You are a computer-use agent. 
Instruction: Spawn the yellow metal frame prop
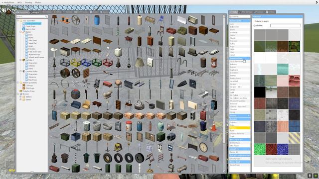(76, 63)
